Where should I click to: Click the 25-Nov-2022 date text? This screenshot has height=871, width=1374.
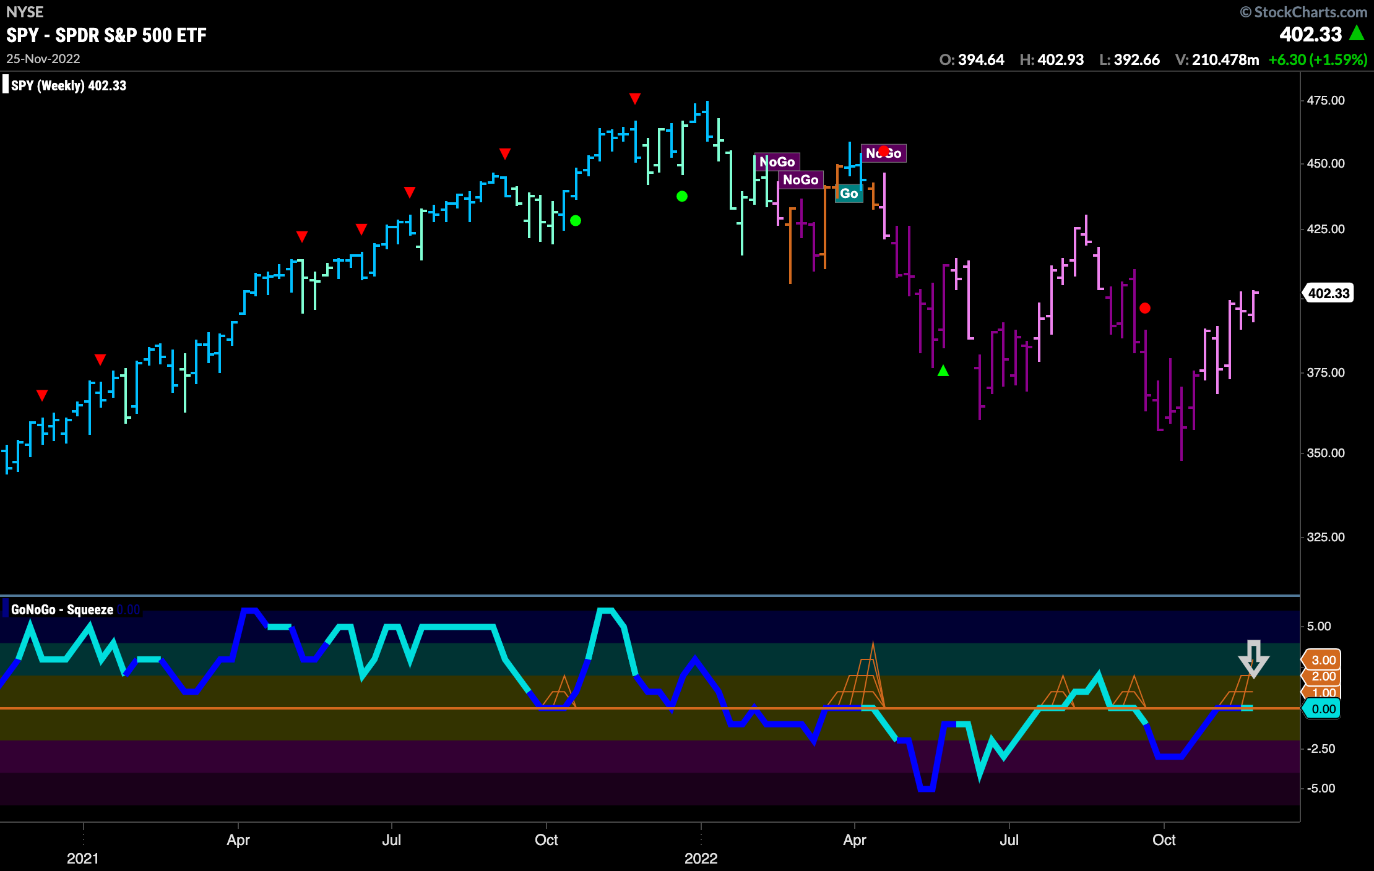tap(43, 59)
